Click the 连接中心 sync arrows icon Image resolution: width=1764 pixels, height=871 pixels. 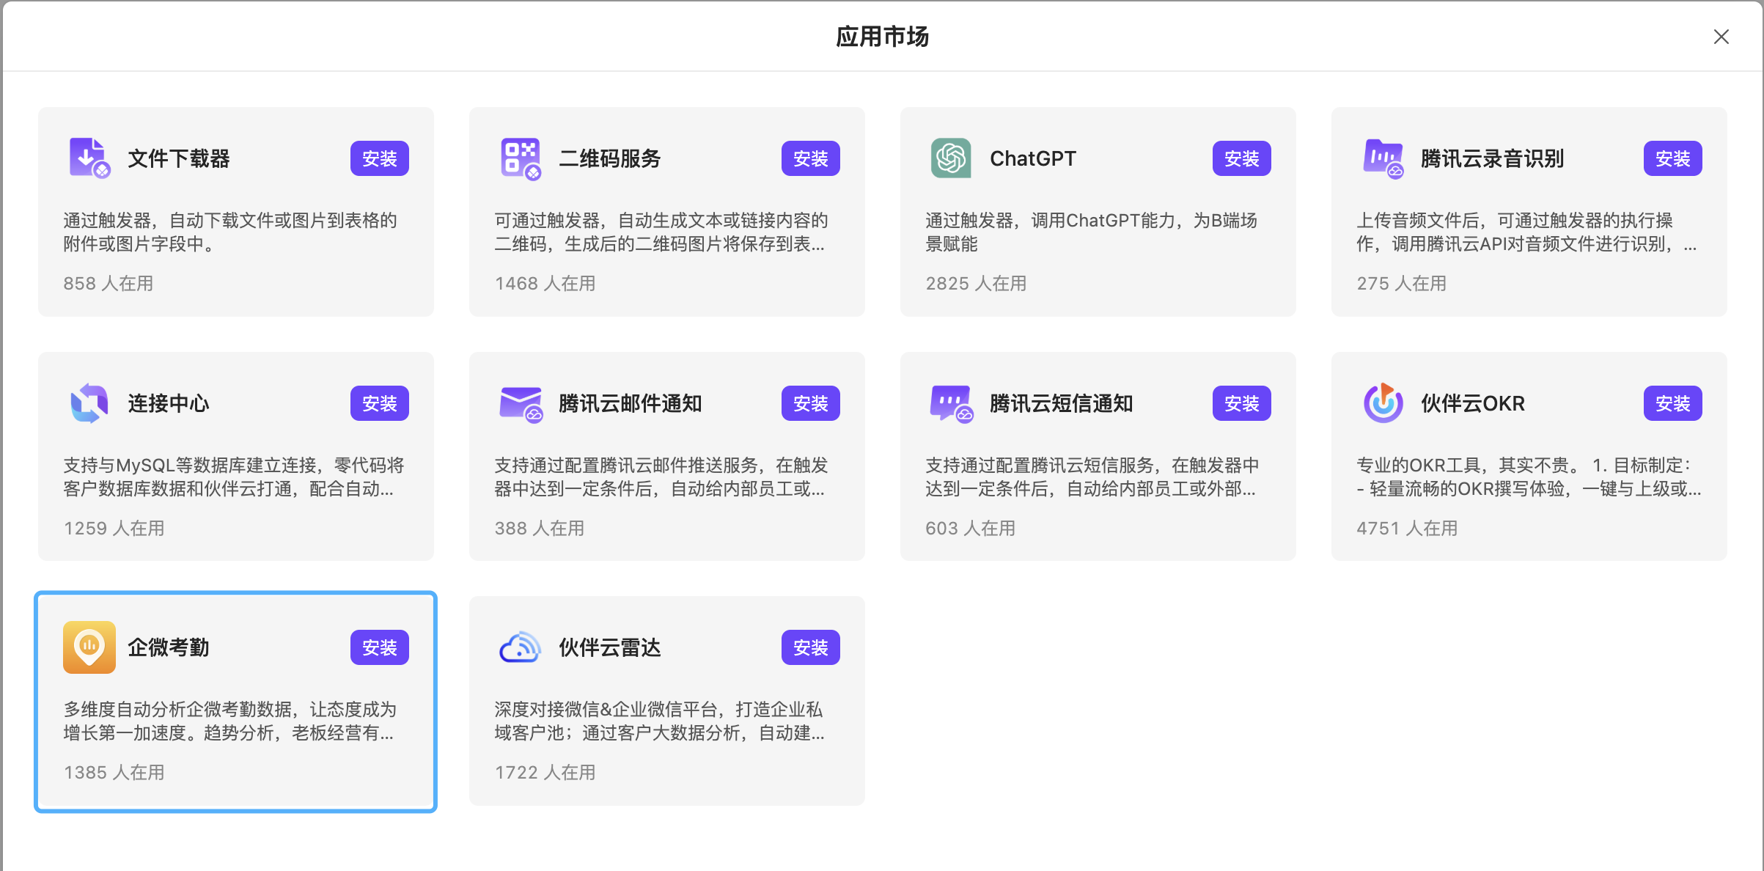[x=89, y=403]
